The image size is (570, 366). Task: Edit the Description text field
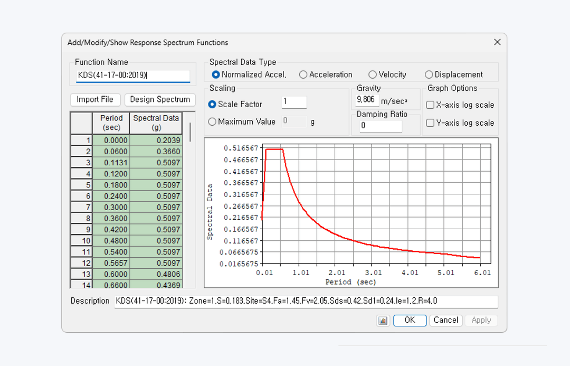(x=306, y=301)
